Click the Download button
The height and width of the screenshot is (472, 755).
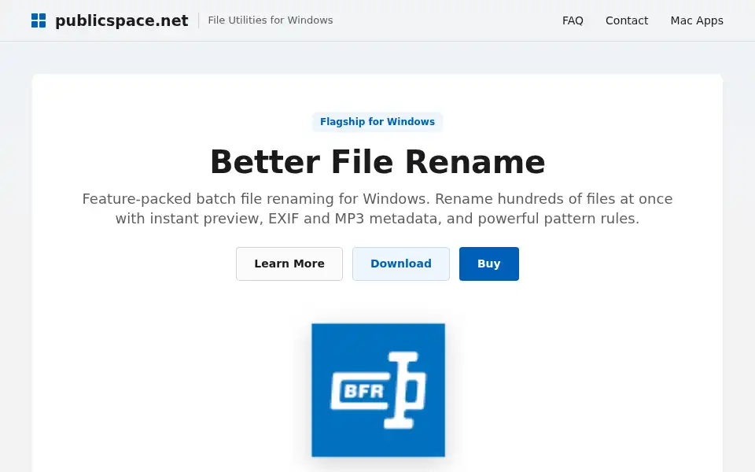click(400, 264)
